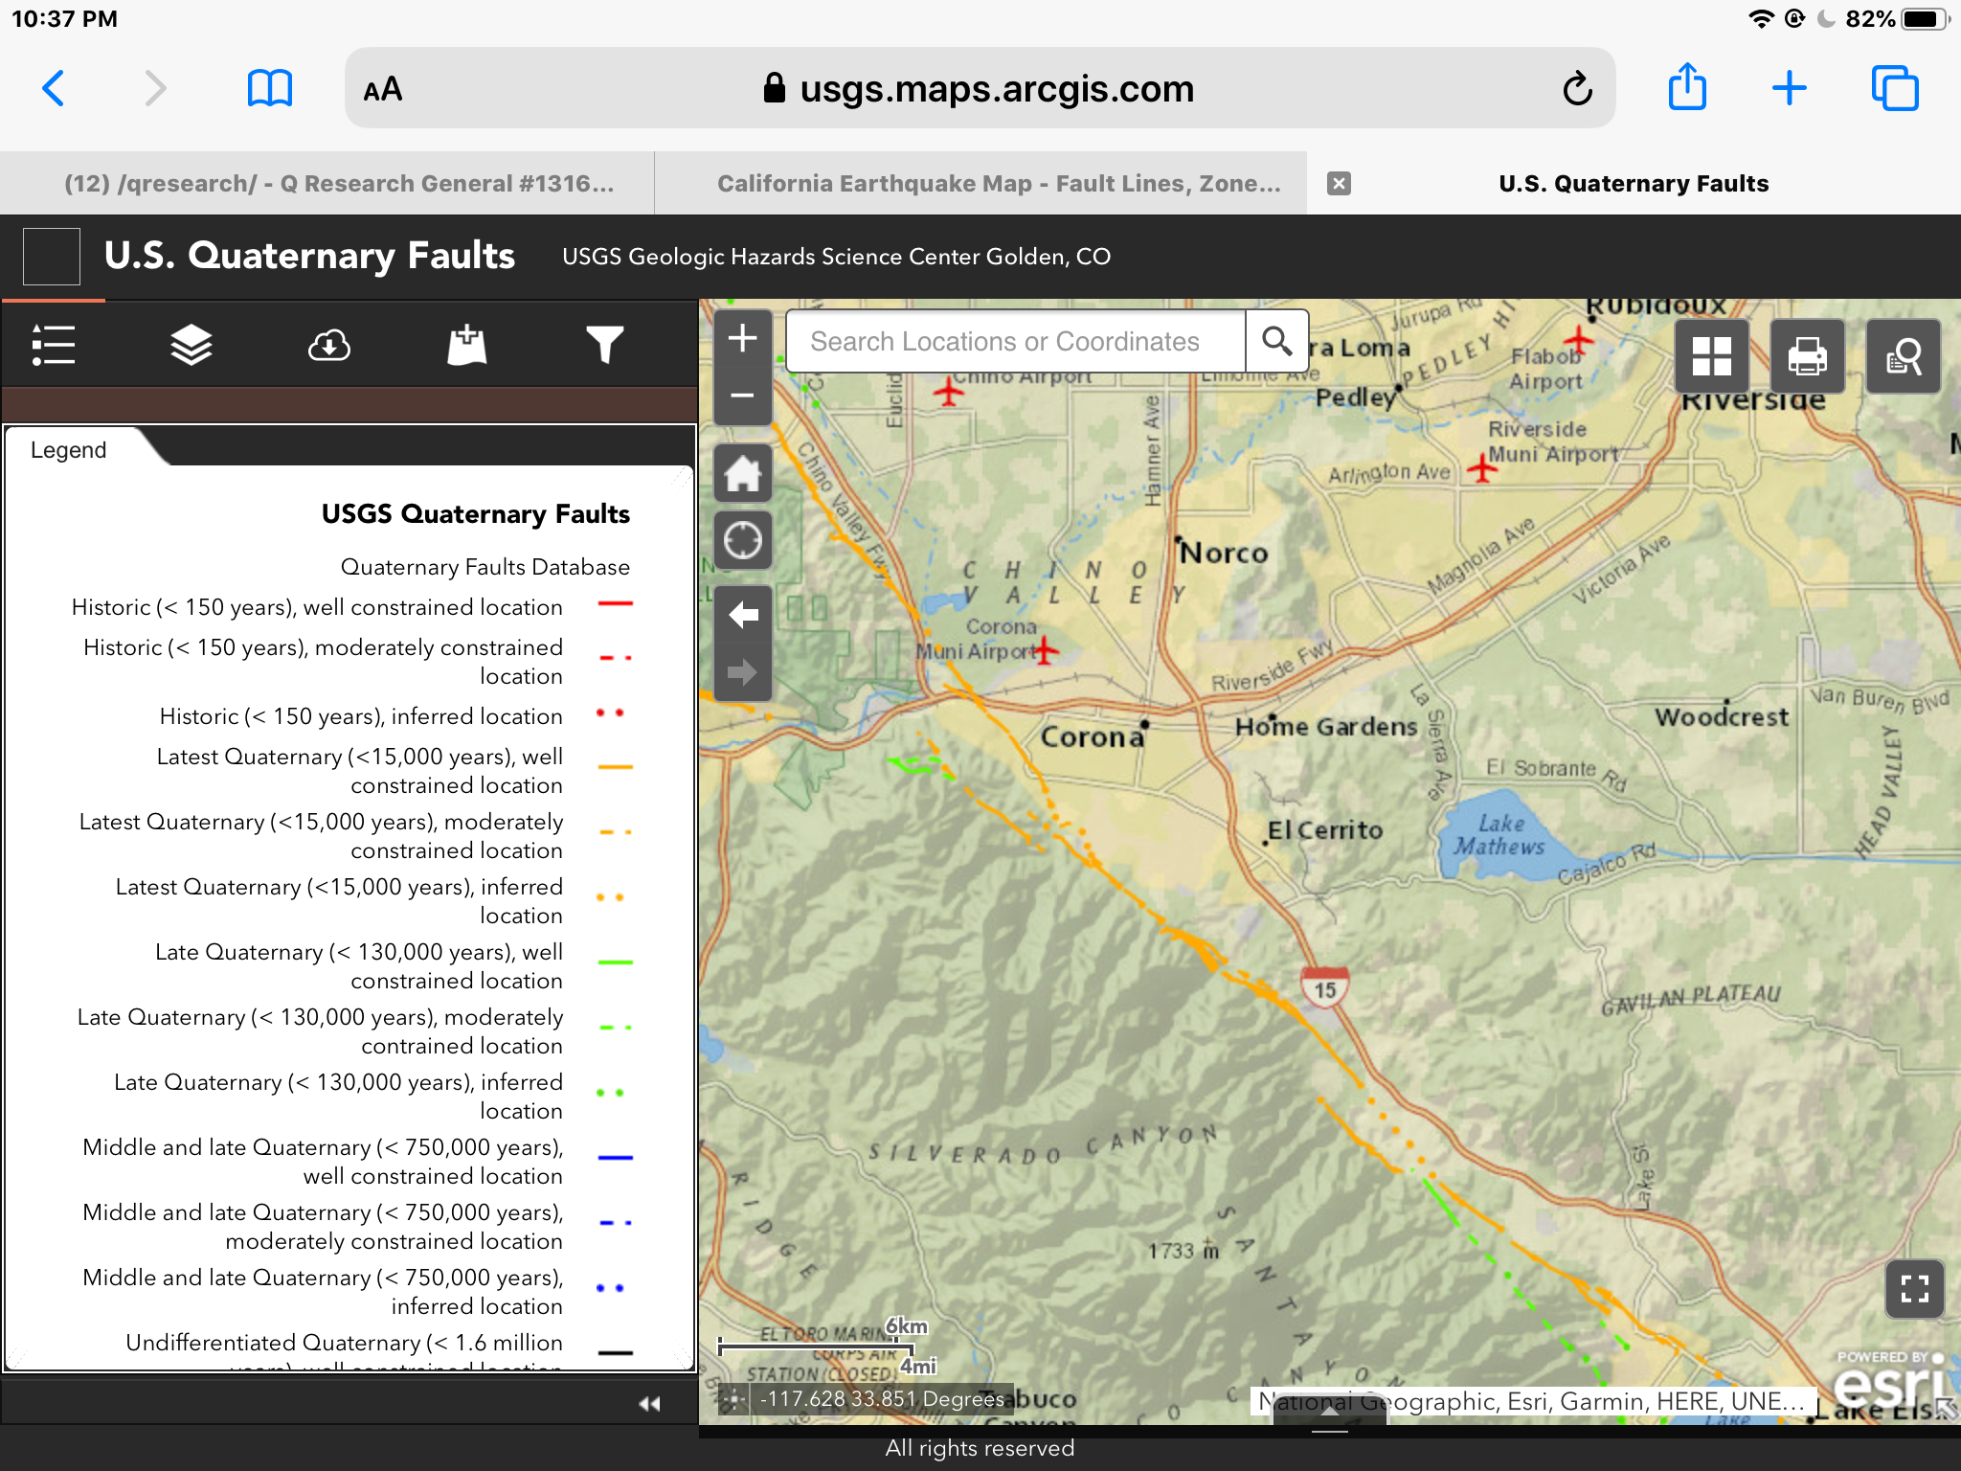Click the header subtitle USGS Geologic Hazards text

click(836, 257)
